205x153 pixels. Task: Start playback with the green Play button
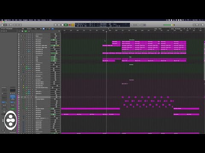click(x=66, y=25)
